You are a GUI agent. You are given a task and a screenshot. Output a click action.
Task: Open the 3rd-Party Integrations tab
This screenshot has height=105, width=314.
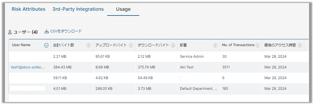click(78, 9)
